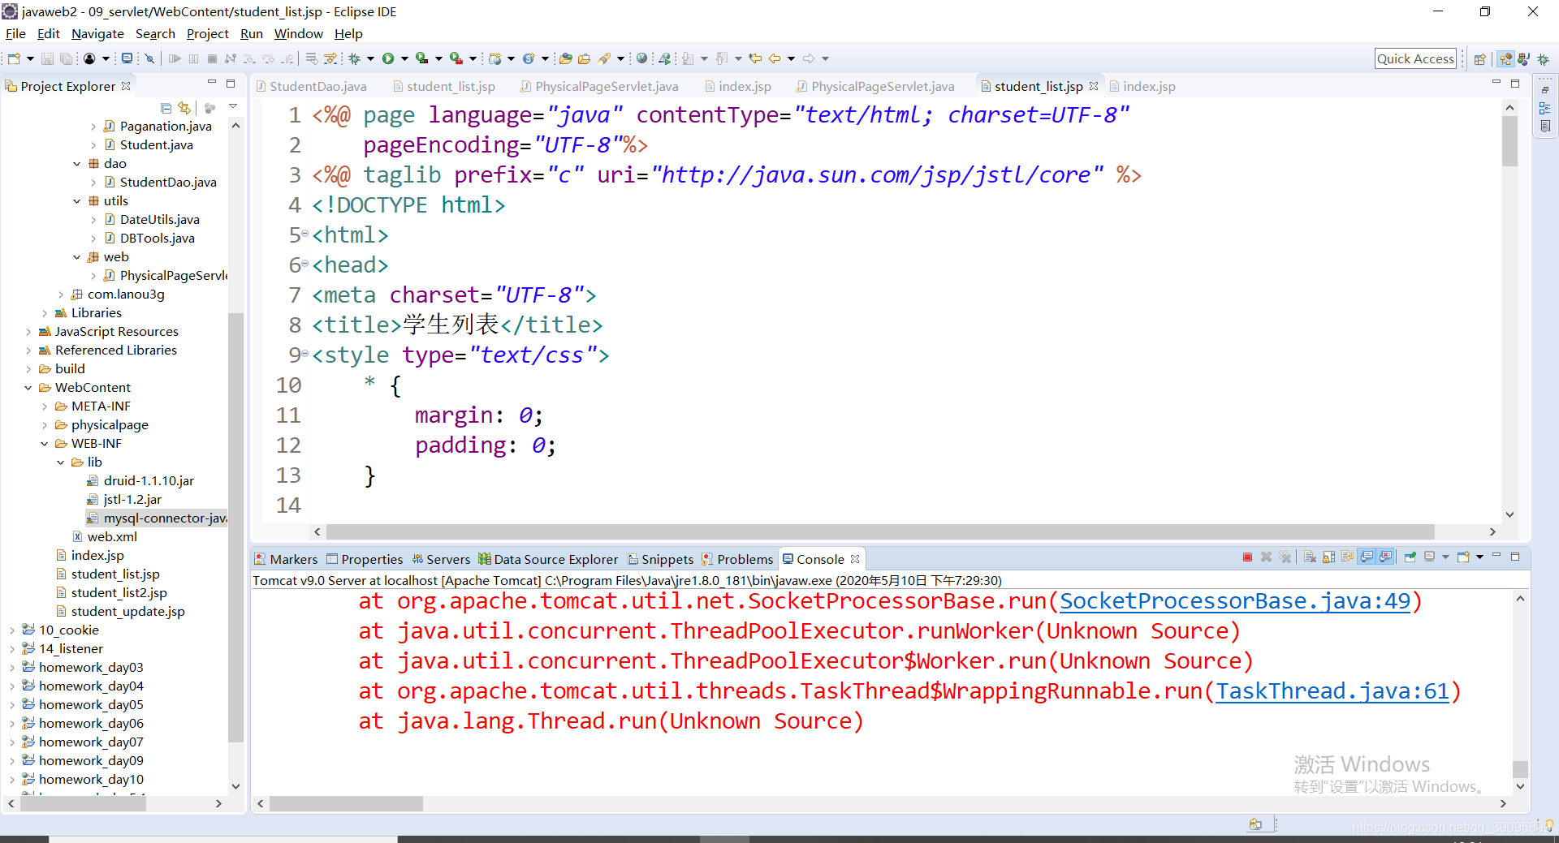Viewport: 1559px width, 843px height.
Task: Collapse the dao package node
Action: (x=77, y=164)
